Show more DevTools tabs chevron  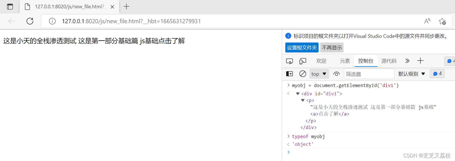[407, 61]
